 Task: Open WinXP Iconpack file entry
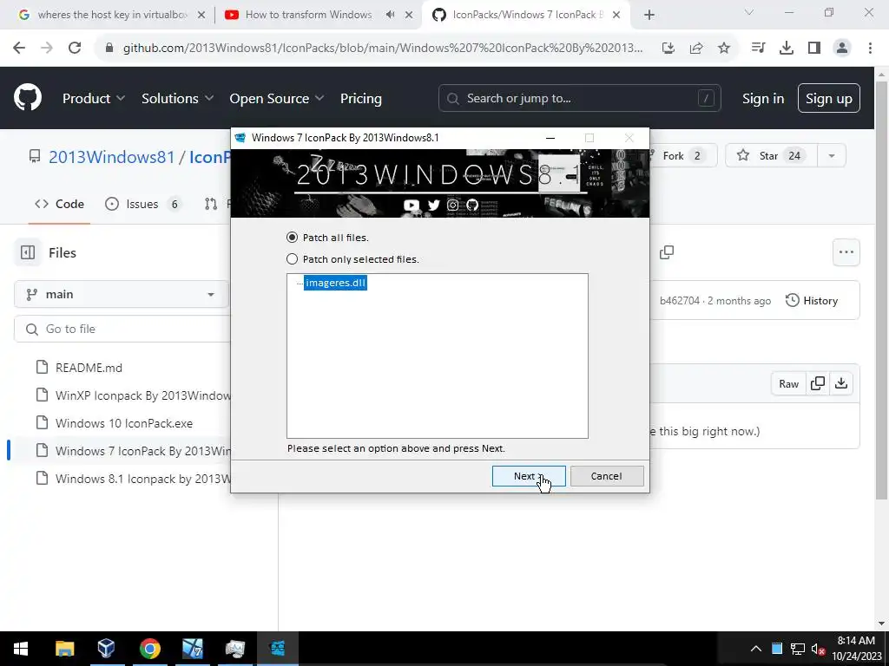pos(143,395)
